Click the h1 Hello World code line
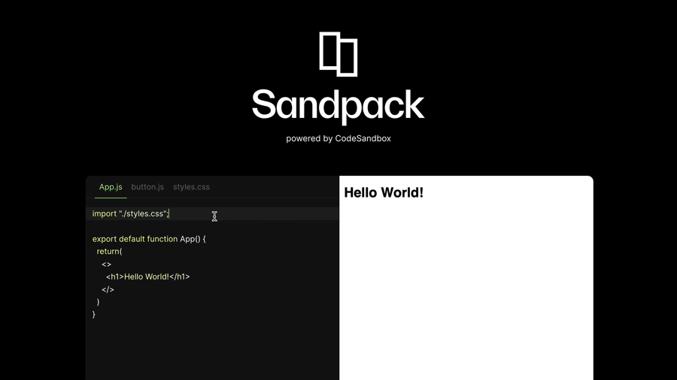 coord(147,277)
